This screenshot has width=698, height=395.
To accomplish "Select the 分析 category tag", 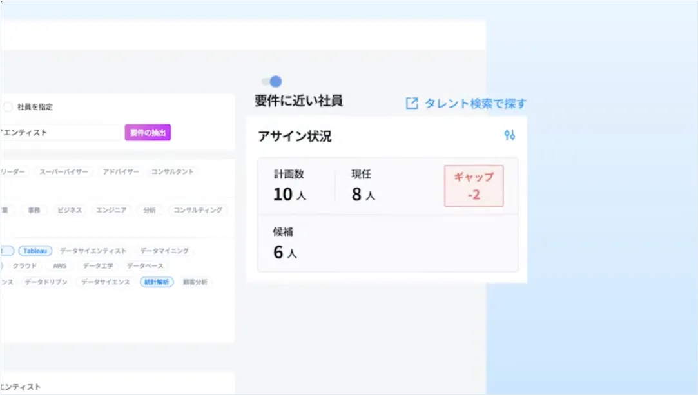I will [150, 209].
